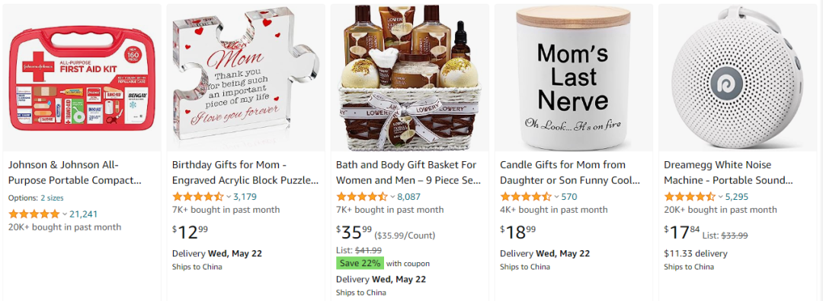Open the Candle Gifts for Mom title link

(x=570, y=173)
